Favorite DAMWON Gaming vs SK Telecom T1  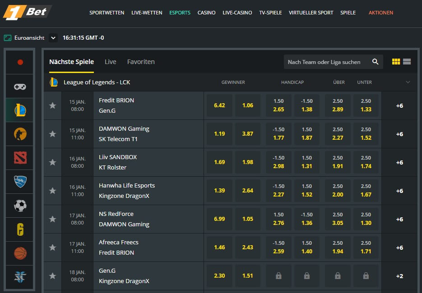(52, 134)
